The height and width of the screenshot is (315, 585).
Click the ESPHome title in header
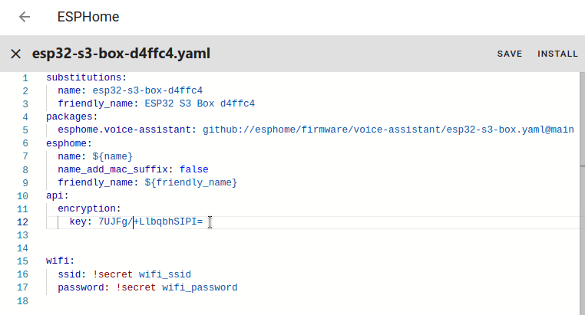click(88, 17)
